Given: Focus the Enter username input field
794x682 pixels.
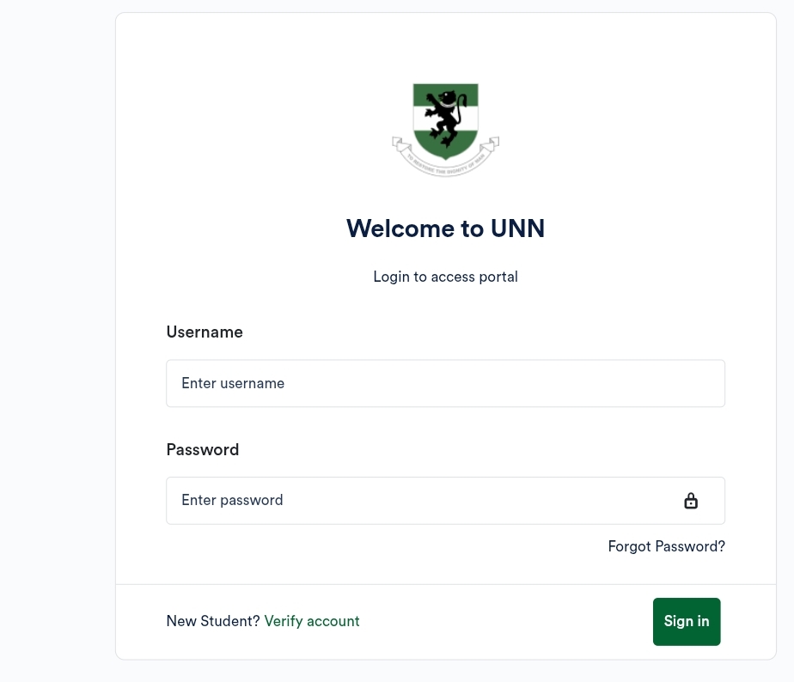Looking at the screenshot, I should [446, 383].
